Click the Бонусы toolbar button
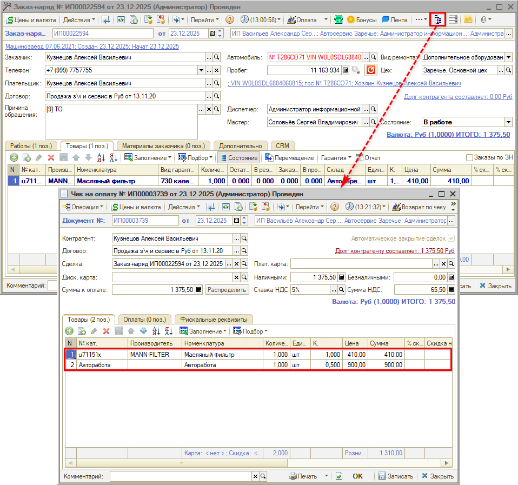The width and height of the screenshot is (518, 485). click(361, 19)
